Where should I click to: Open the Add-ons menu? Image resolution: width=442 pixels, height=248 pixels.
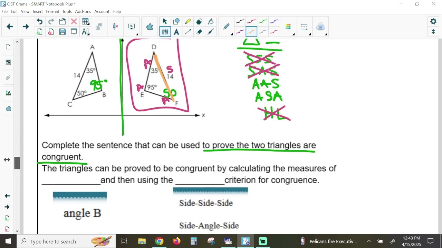[83, 11]
